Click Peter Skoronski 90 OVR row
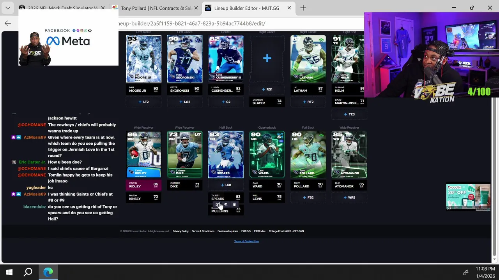499x280 pixels. pyautogui.click(x=185, y=89)
